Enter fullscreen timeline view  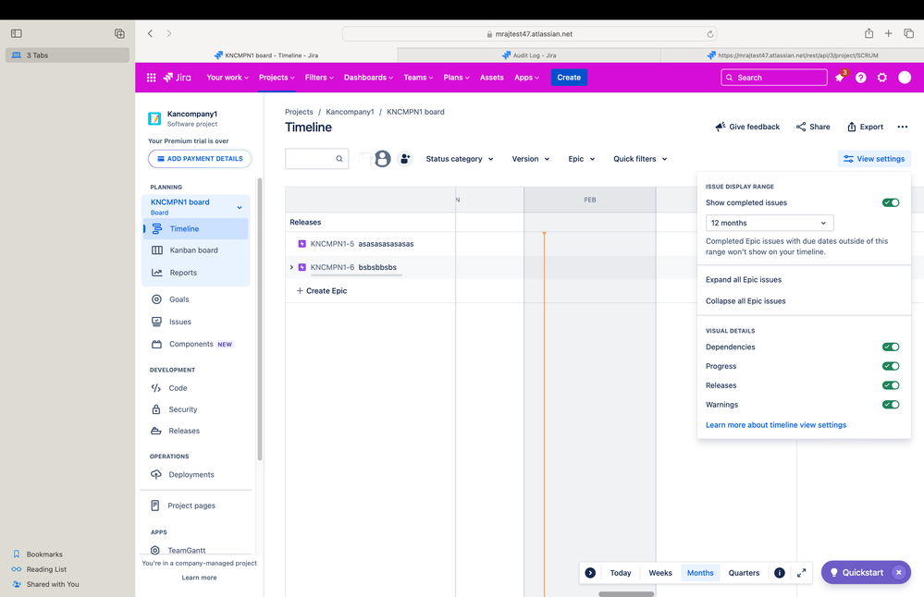click(x=801, y=572)
